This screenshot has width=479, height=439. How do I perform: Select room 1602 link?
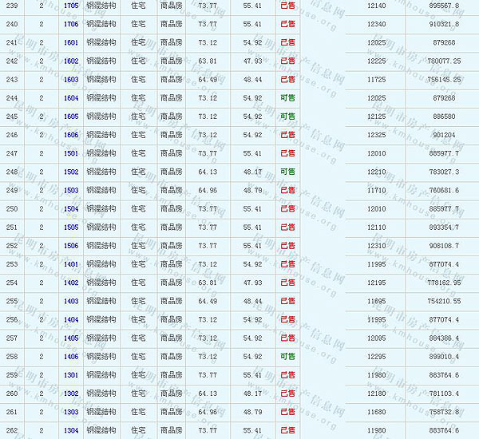pos(71,61)
